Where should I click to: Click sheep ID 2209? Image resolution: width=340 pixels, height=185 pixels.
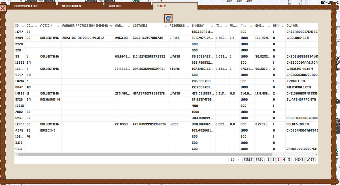pos(20,38)
